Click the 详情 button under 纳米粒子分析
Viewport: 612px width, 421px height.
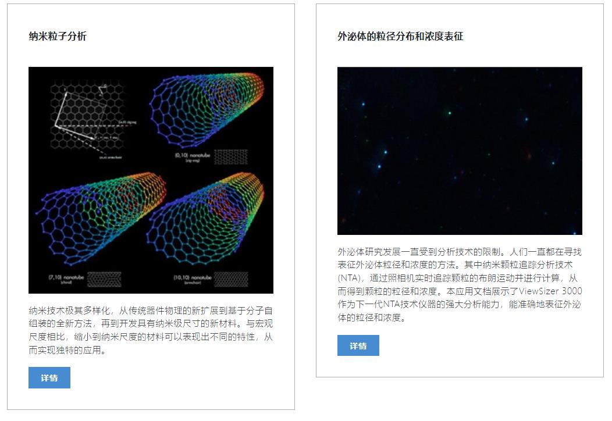pos(49,377)
